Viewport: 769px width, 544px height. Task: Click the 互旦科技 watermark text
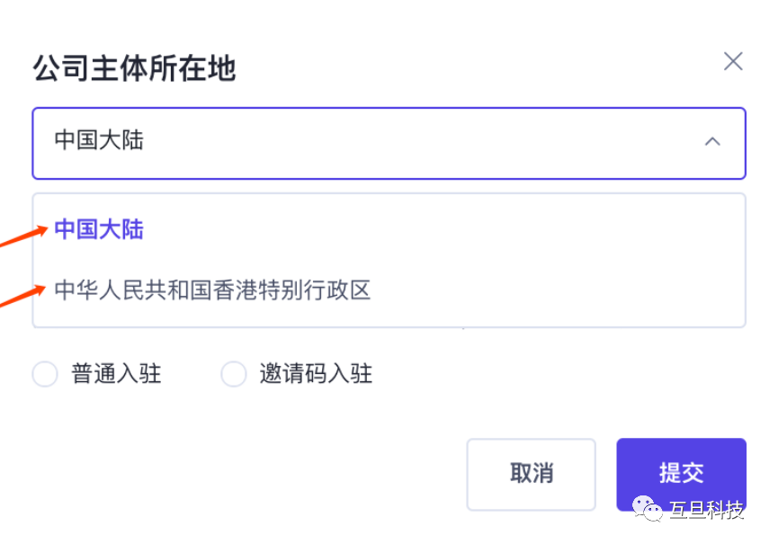point(707,511)
